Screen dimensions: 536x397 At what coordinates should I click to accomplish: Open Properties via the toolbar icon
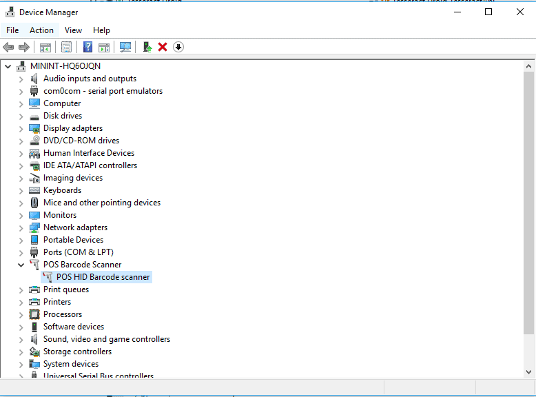pos(66,47)
